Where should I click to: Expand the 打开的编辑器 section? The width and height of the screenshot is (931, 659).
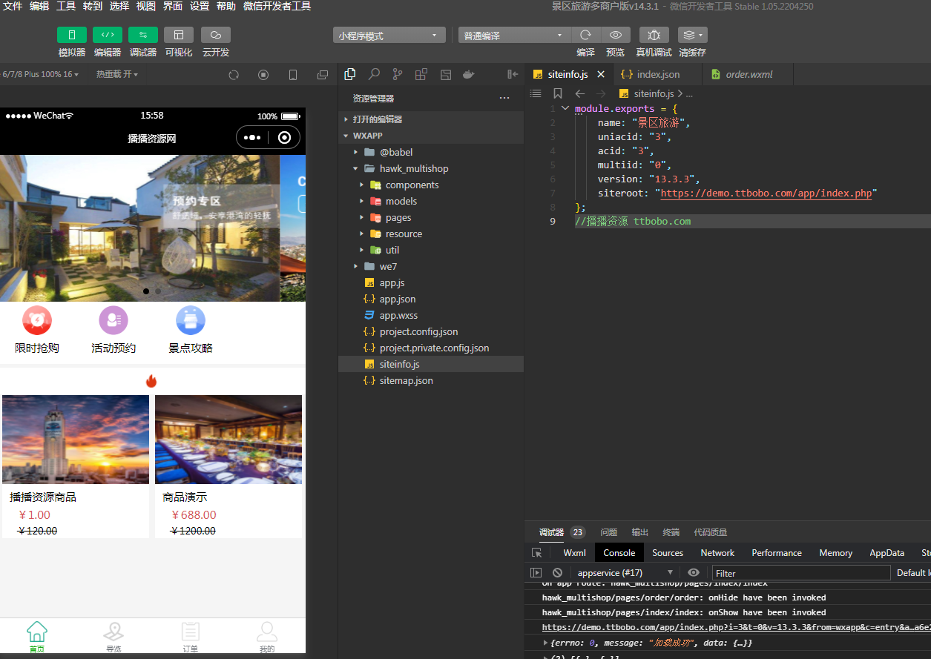[431, 119]
